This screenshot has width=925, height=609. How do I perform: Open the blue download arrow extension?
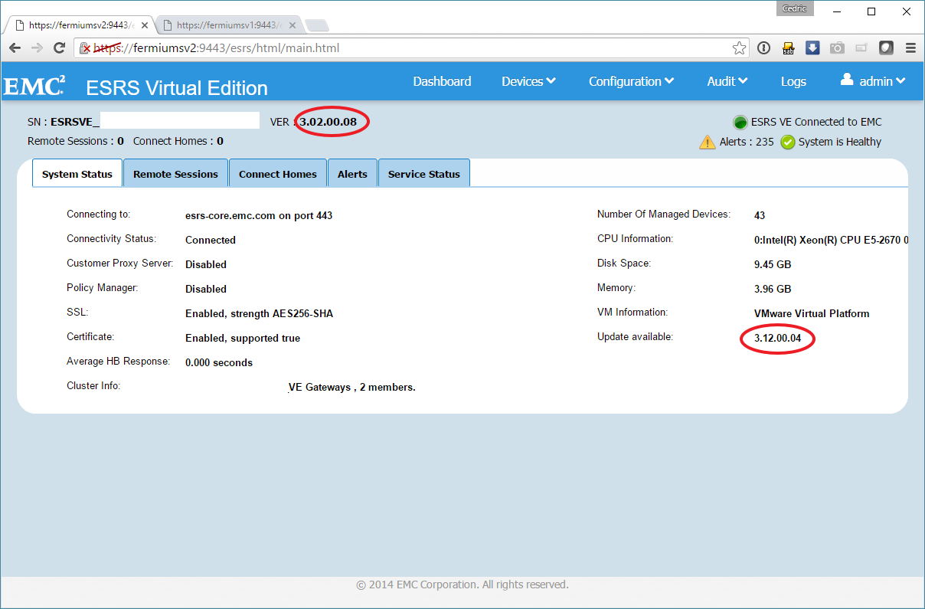tap(812, 48)
